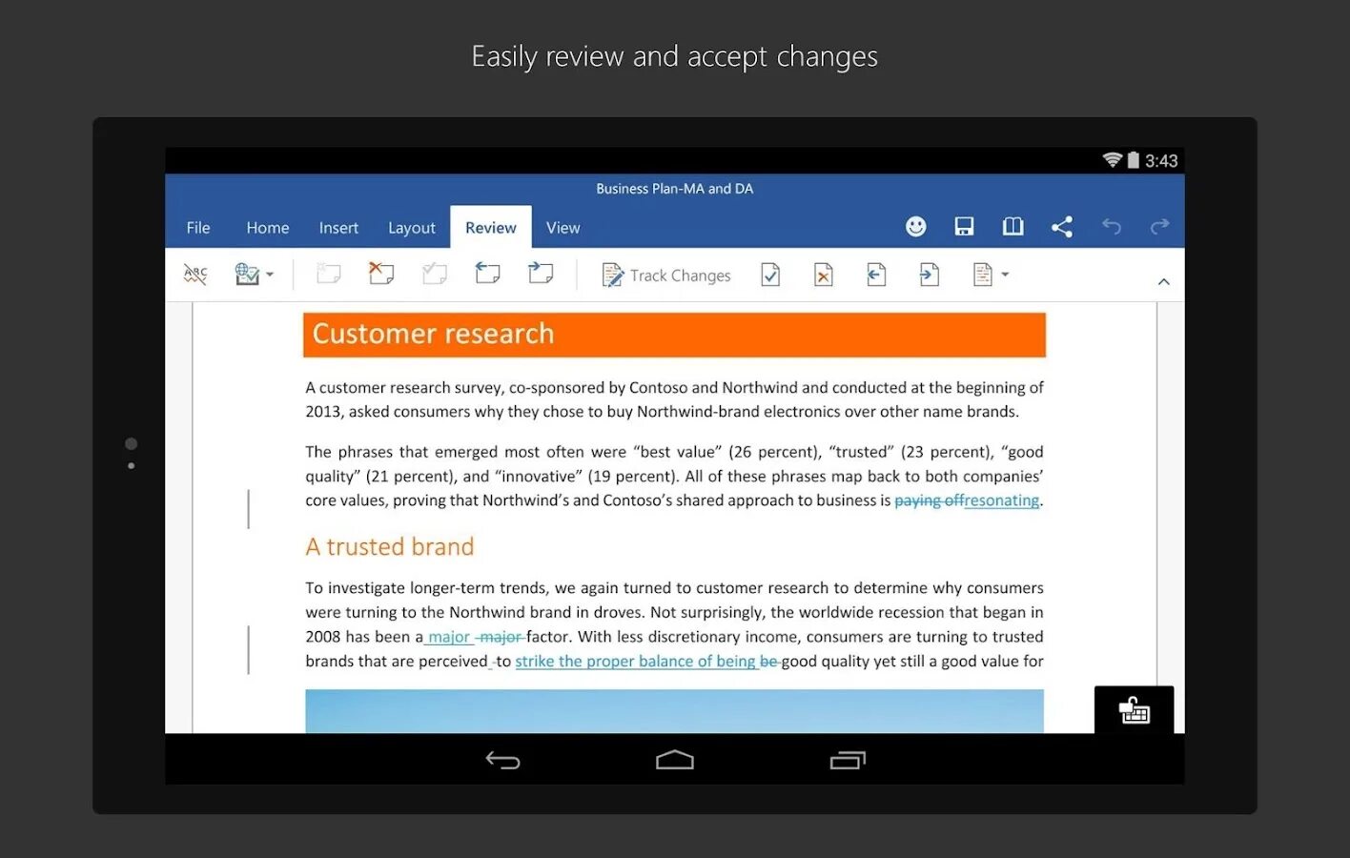Click the deleted text paying off

click(x=929, y=500)
